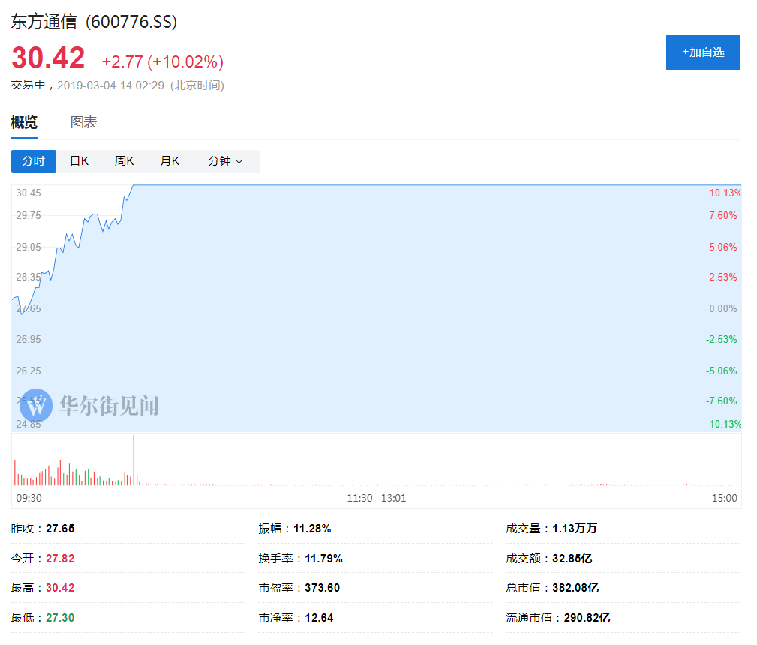Image resolution: width=757 pixels, height=645 pixels.
Task: Click the tallest red volume bar
Action: (x=134, y=460)
